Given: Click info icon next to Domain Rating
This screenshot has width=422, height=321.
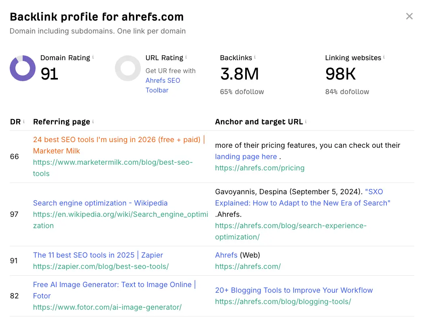Looking at the screenshot, I should (x=93, y=57).
